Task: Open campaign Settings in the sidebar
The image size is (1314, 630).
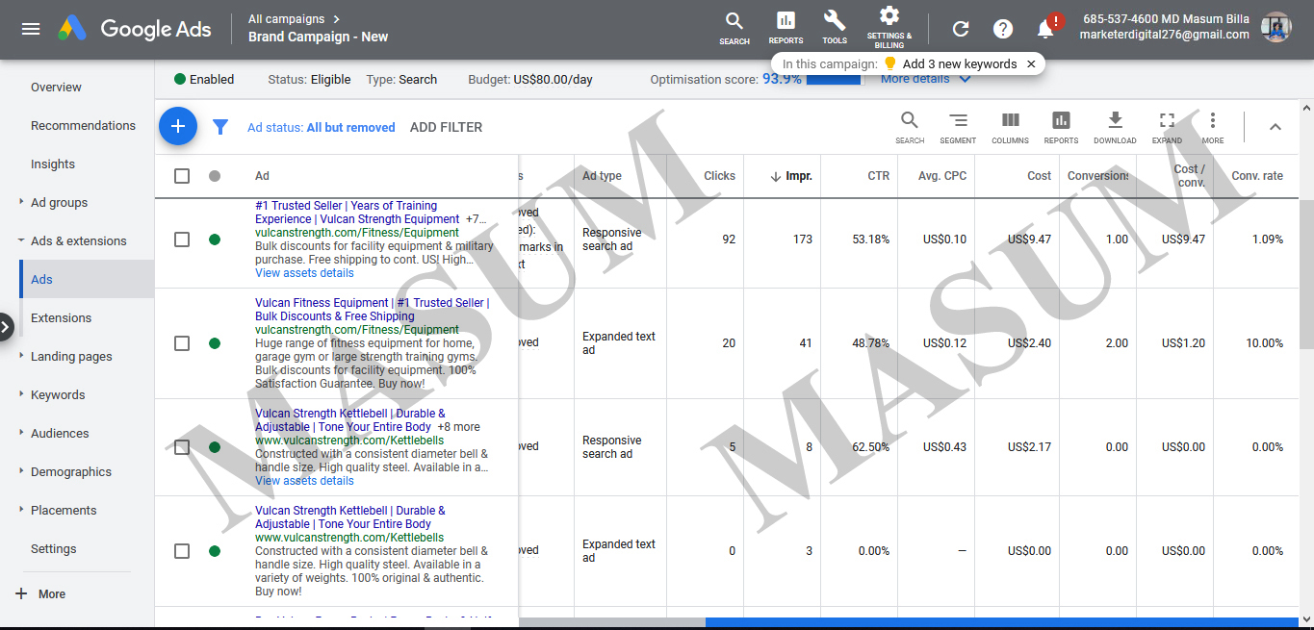Action: [x=54, y=549]
